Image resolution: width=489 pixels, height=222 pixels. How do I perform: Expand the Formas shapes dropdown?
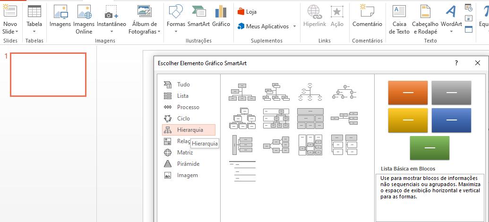[x=176, y=32]
